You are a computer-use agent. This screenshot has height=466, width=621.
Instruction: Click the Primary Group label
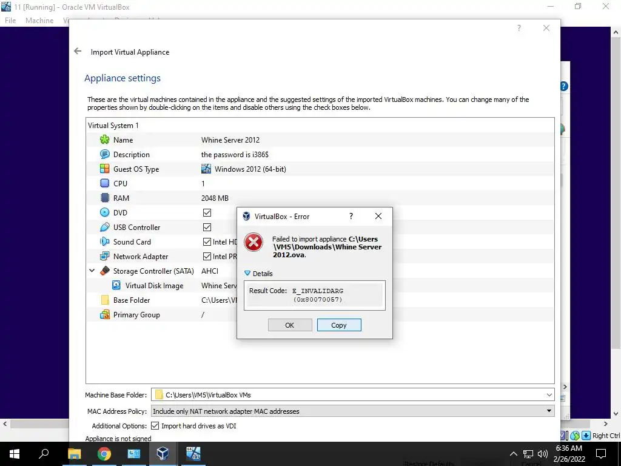pos(136,315)
